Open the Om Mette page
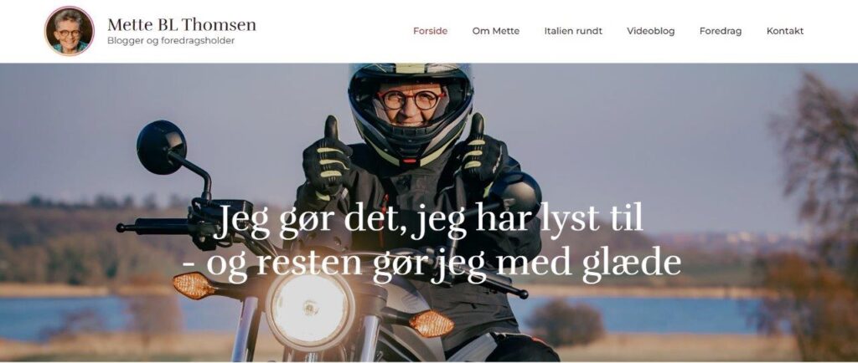Viewport: 858px width, 363px height. click(496, 31)
